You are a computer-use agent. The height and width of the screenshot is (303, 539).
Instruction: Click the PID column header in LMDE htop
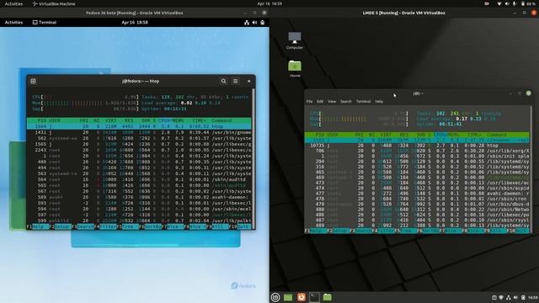[320, 135]
